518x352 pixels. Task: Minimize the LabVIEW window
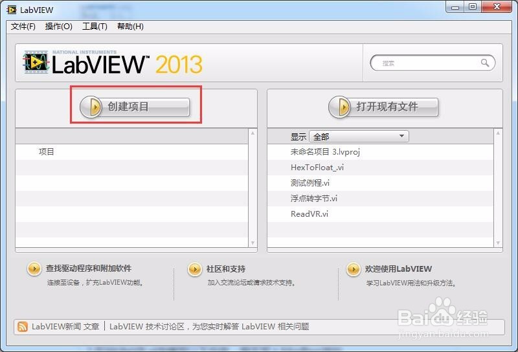pos(455,7)
